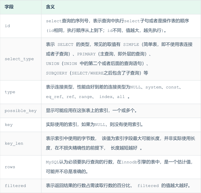Select the 'filtered' field cell
The image size is (201, 193).
[x=21, y=186]
